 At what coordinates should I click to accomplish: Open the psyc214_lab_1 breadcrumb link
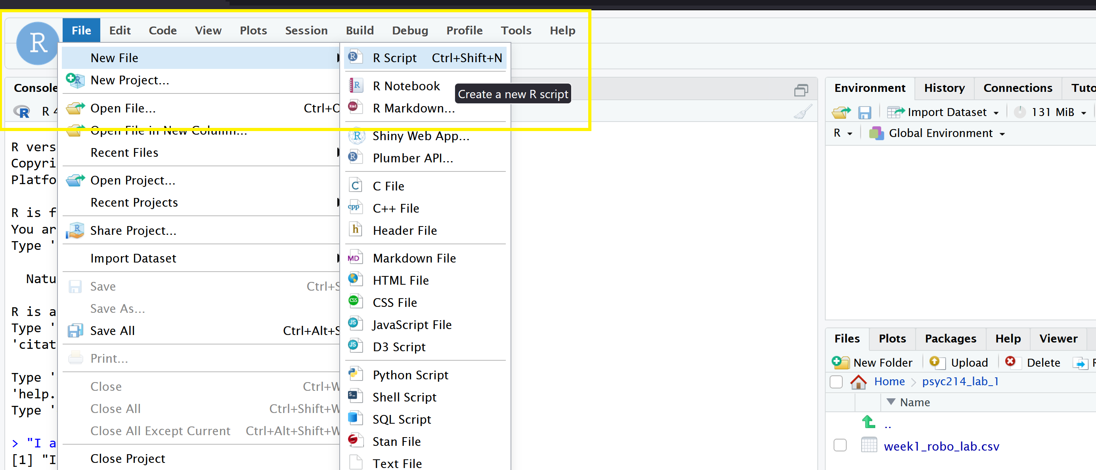click(x=960, y=381)
